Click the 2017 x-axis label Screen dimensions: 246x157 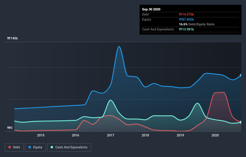click(111, 135)
